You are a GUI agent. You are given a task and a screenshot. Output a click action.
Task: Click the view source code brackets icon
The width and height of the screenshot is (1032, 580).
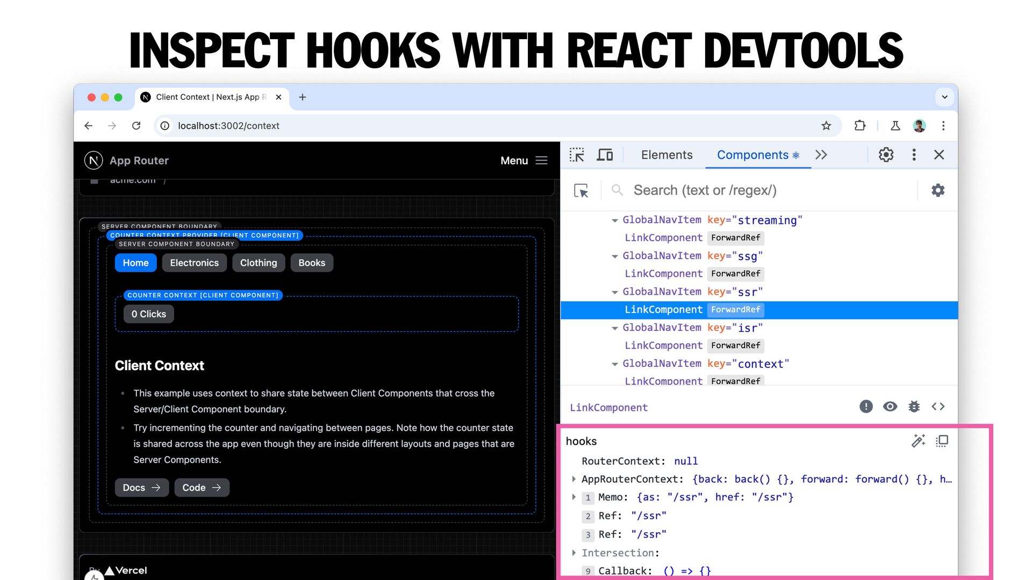coord(938,407)
